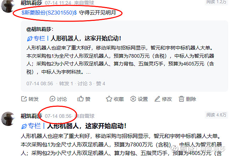Delete post via 删除 trash icon
This screenshot has width=232, height=156.
point(181,99)
